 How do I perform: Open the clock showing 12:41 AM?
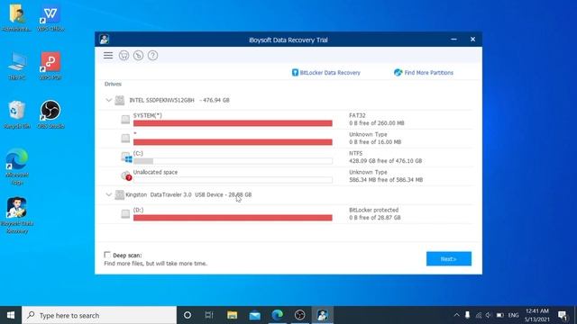(x=537, y=315)
